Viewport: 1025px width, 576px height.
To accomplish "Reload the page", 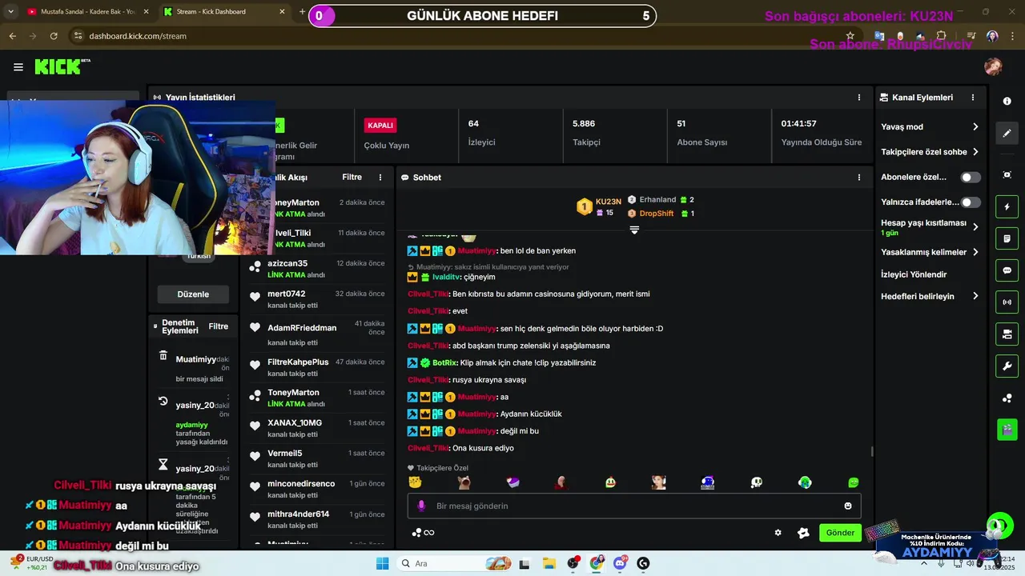I will 54,36.
